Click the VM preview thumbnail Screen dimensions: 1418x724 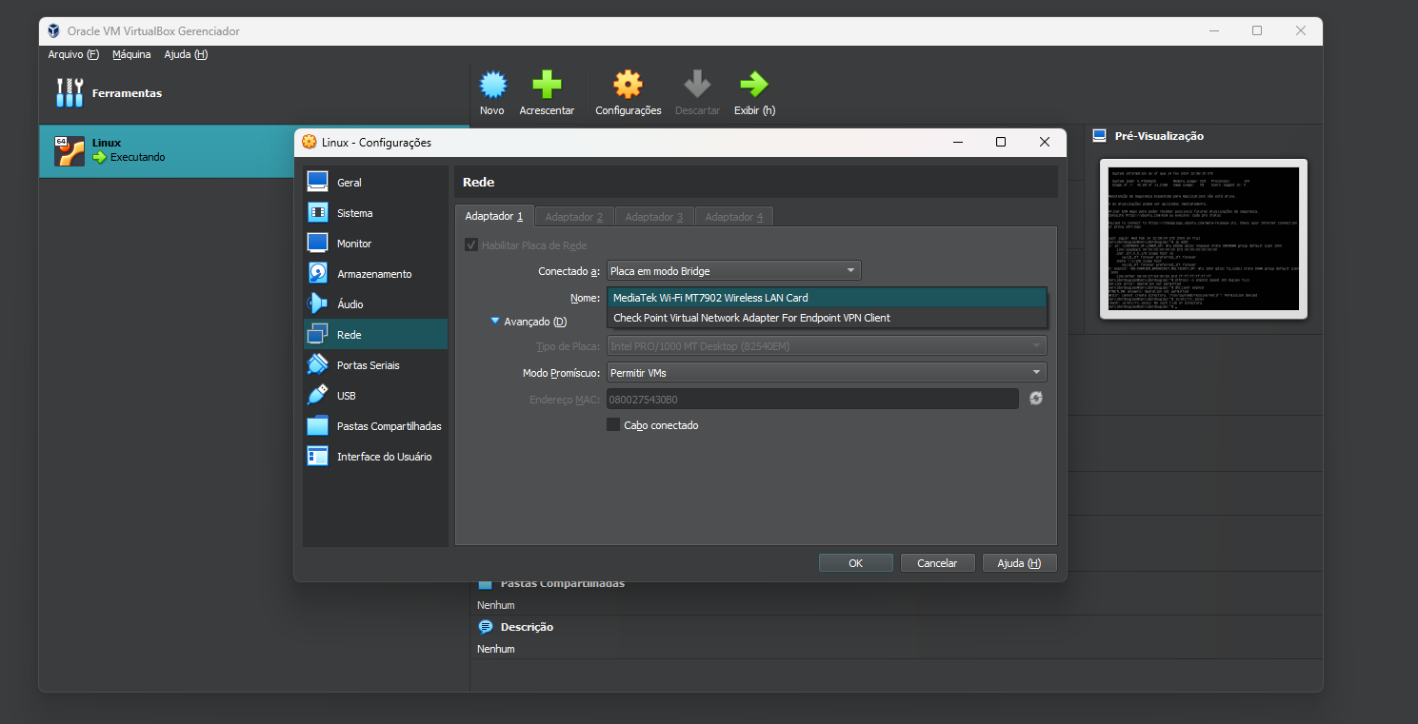click(x=1203, y=239)
